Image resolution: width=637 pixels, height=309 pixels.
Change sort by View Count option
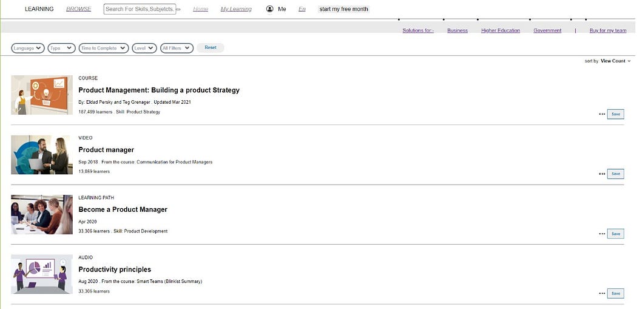(x=616, y=61)
